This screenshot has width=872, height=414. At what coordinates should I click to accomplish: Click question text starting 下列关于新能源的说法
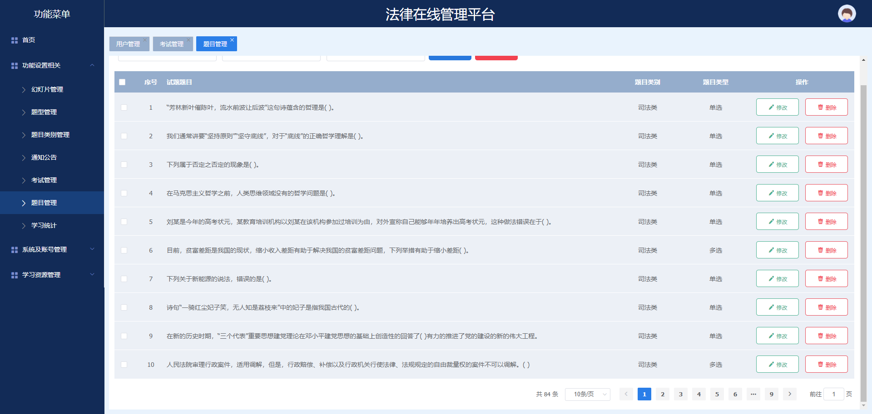(219, 279)
